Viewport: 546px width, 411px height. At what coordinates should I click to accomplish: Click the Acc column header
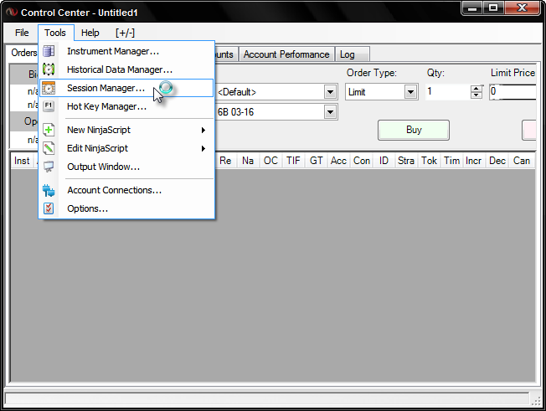338,161
